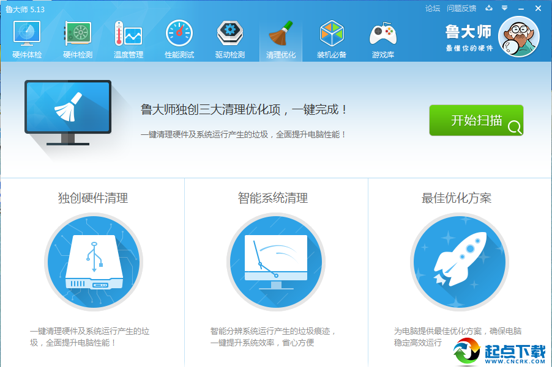Click the 智能系统清理 monitor wiper icon
The image size is (552, 367).
276,262
